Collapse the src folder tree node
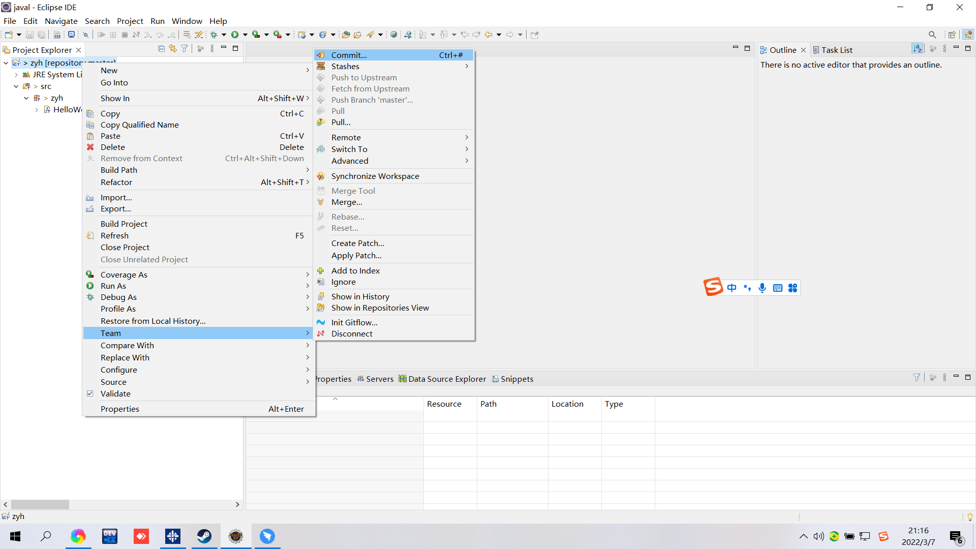Image resolution: width=976 pixels, height=549 pixels. tap(16, 86)
